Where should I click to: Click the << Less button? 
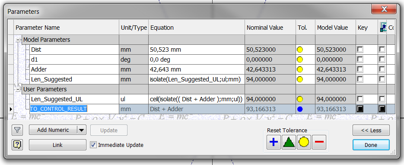click(x=371, y=130)
